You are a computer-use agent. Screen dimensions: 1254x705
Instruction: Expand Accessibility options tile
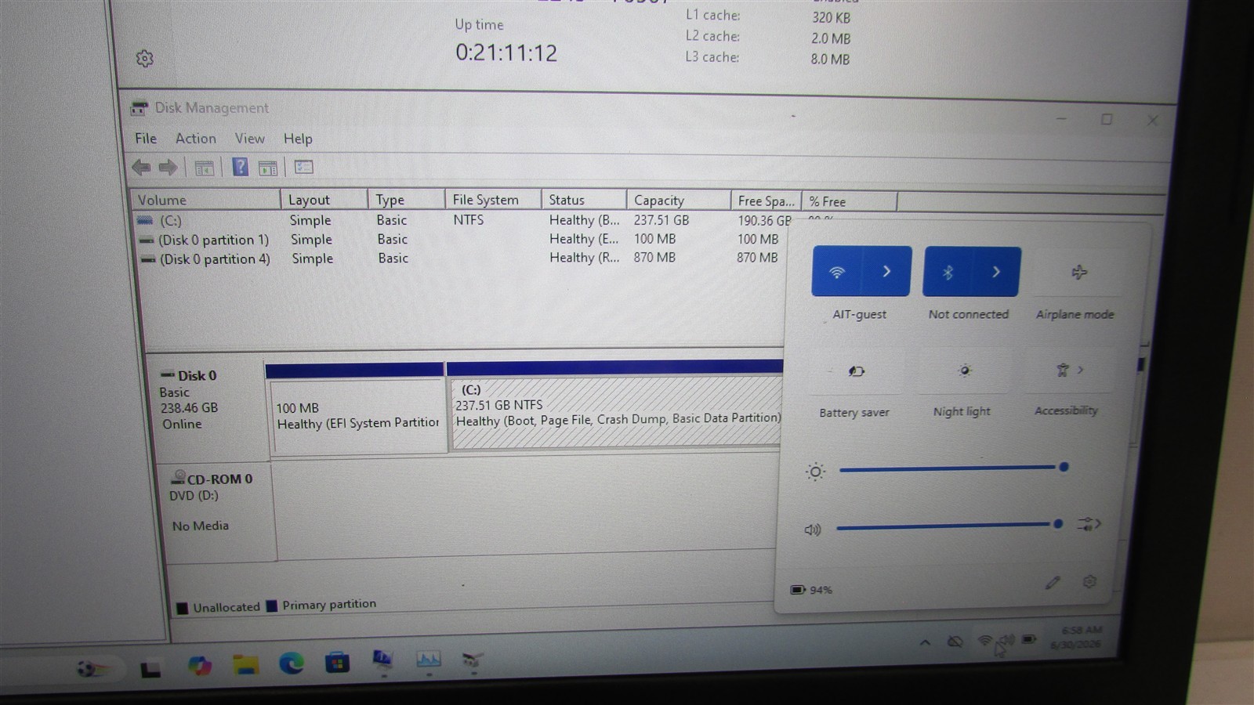[1070, 370]
